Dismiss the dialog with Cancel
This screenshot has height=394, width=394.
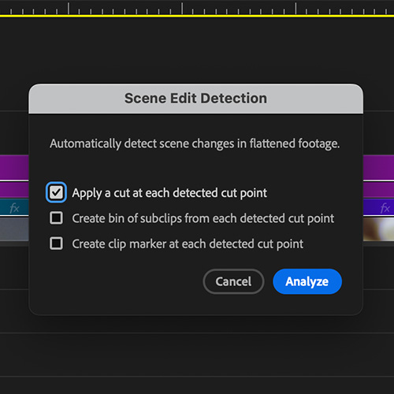coord(233,281)
